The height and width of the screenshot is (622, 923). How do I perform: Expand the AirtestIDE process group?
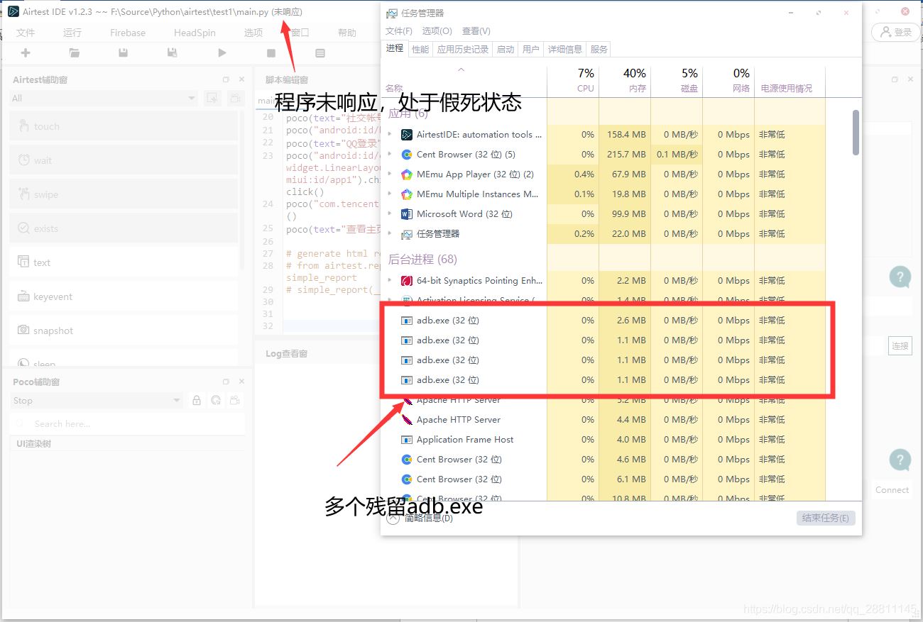(390, 134)
